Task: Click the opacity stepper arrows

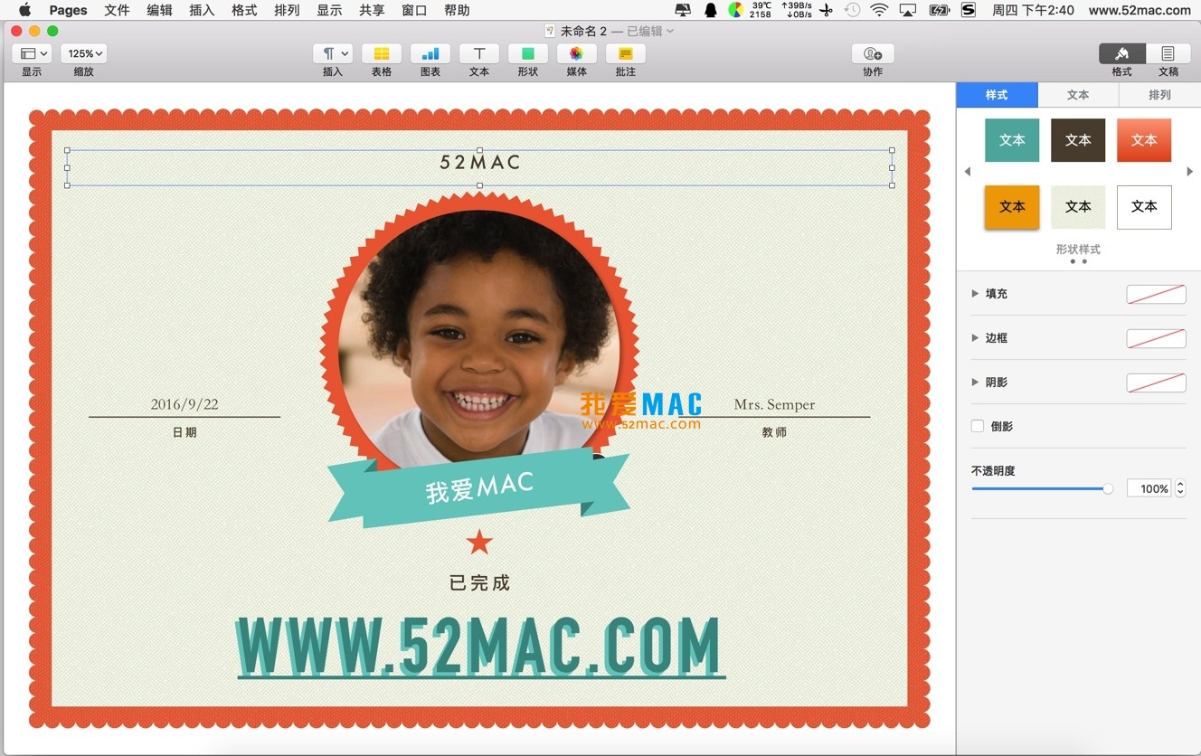Action: [1180, 488]
